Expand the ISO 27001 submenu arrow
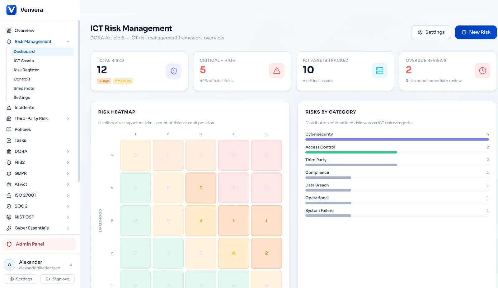 [x=68, y=195]
